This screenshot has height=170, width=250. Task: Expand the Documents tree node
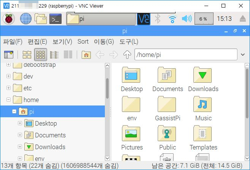[x=20, y=135]
